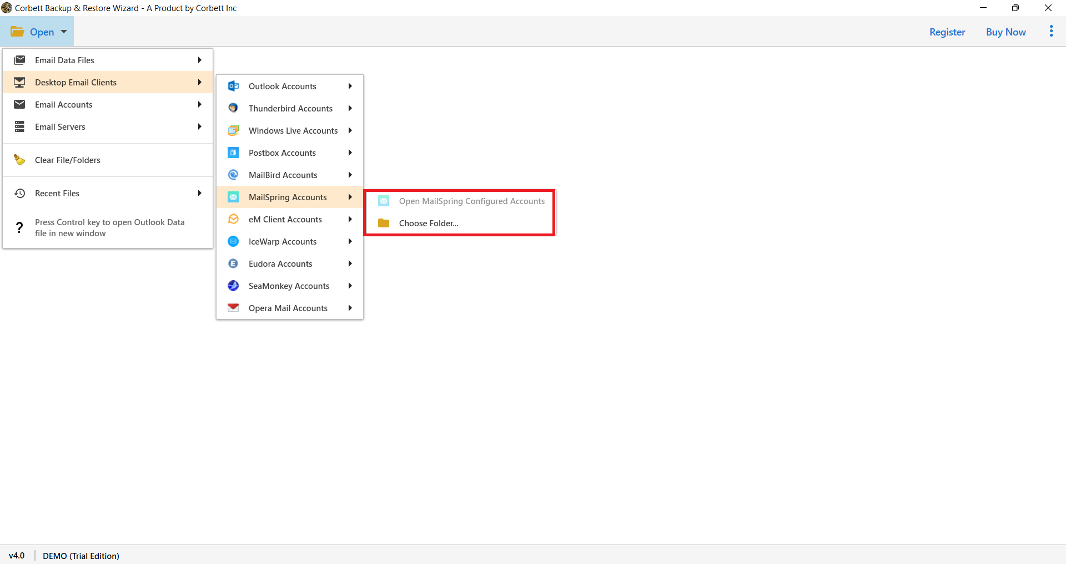This screenshot has width=1066, height=564.
Task: Expand arrow next to Outlook Accounts
Action: [350, 86]
